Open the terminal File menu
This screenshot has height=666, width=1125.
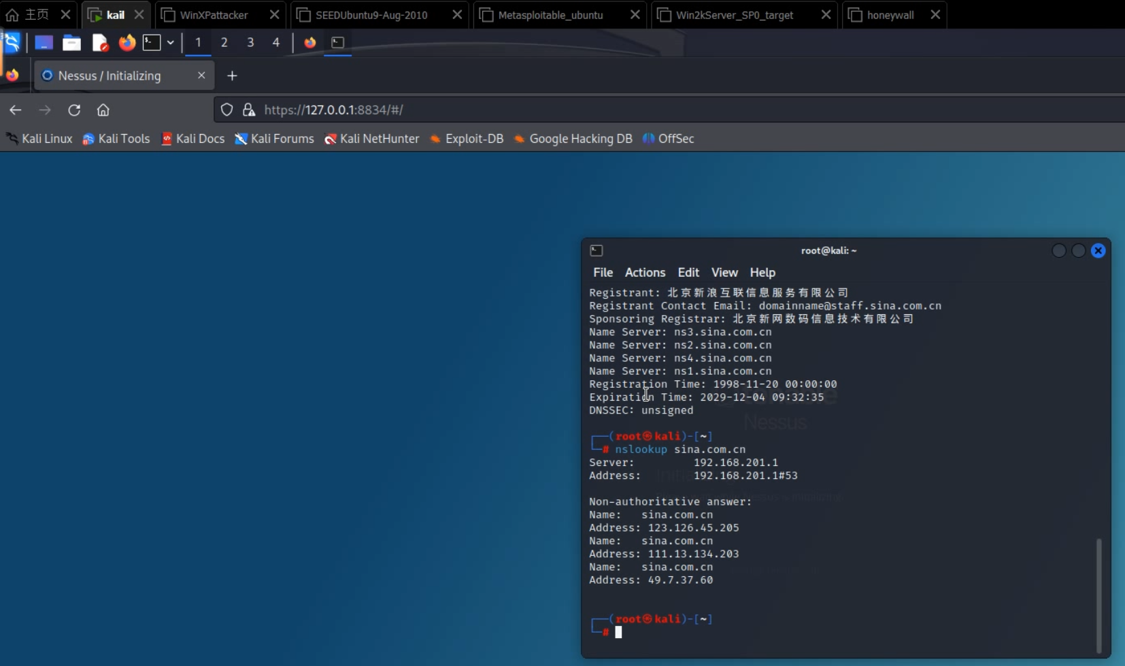(603, 272)
